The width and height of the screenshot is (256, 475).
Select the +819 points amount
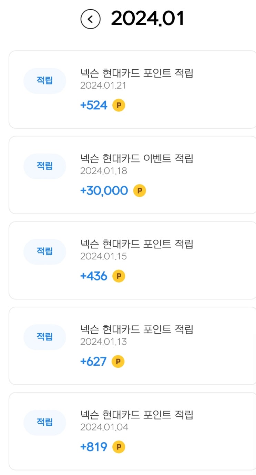tap(94, 447)
